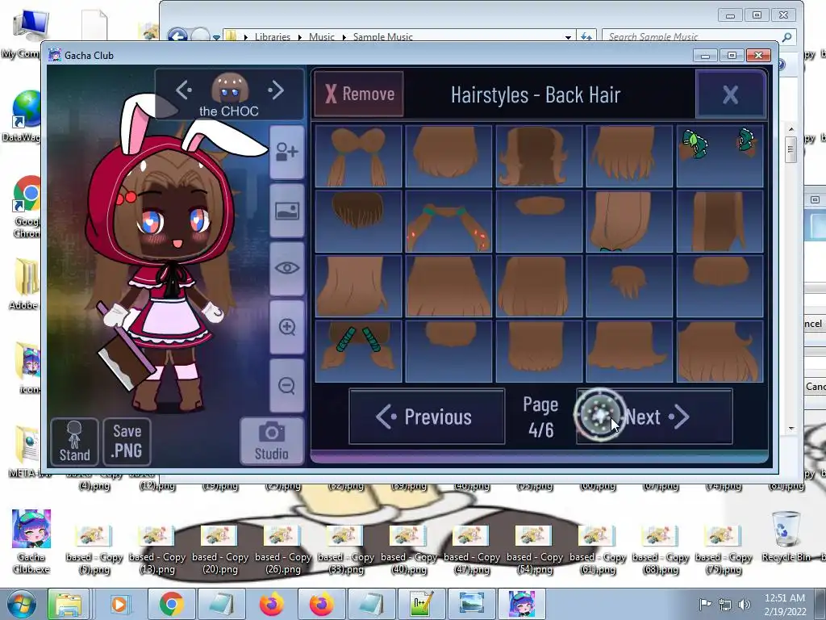Click Libraries in Explorer breadcrumb
This screenshot has height=620, width=826.
click(273, 37)
